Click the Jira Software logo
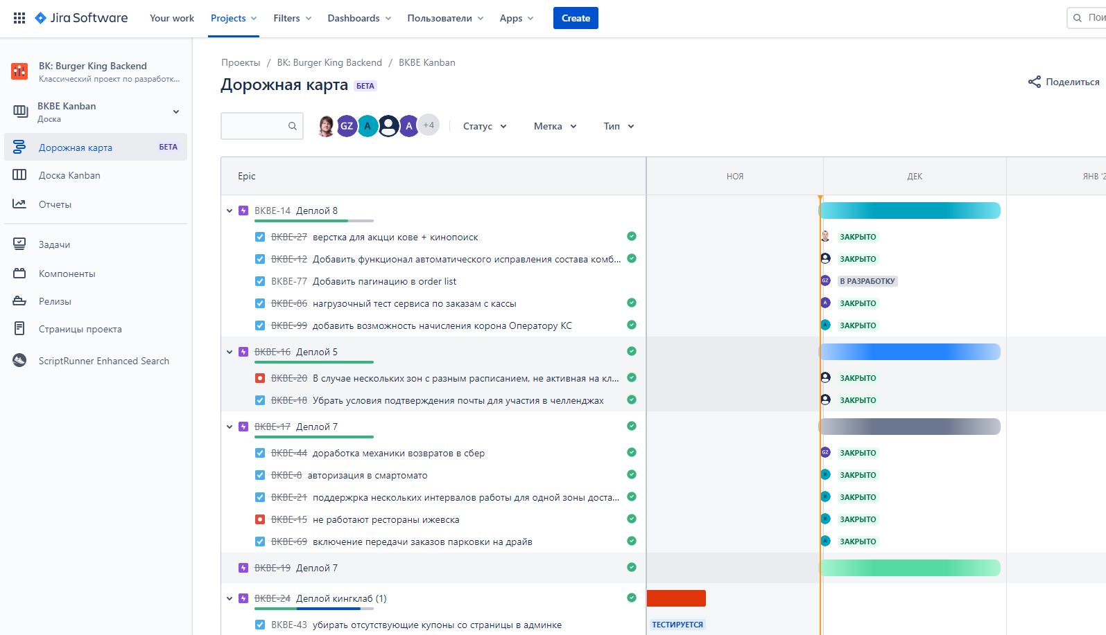Screen dimensions: 1106x635 pyautogui.click(x=82, y=18)
